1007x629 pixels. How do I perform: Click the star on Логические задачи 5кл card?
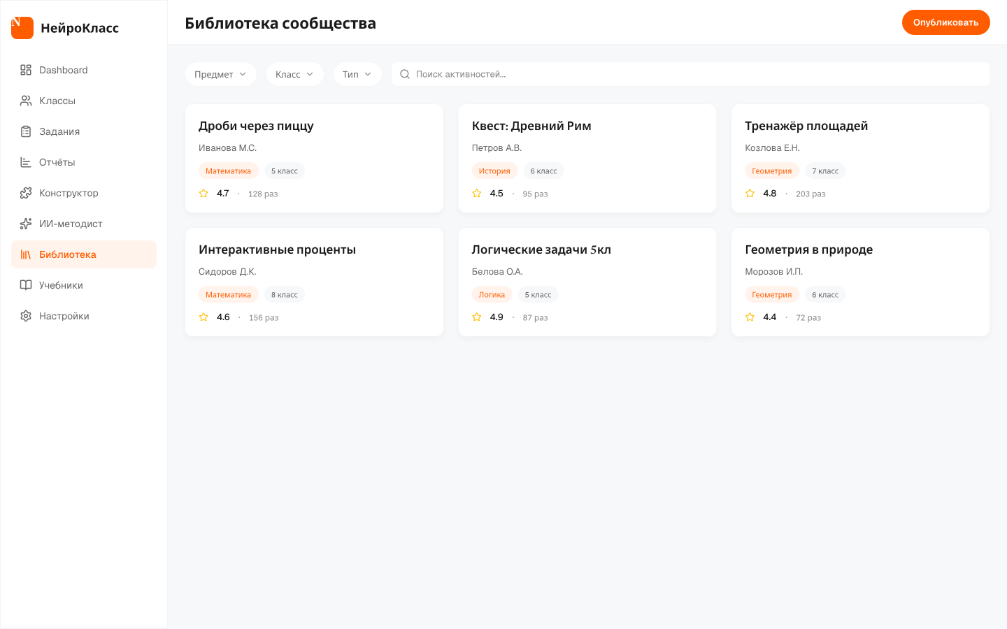tap(477, 317)
